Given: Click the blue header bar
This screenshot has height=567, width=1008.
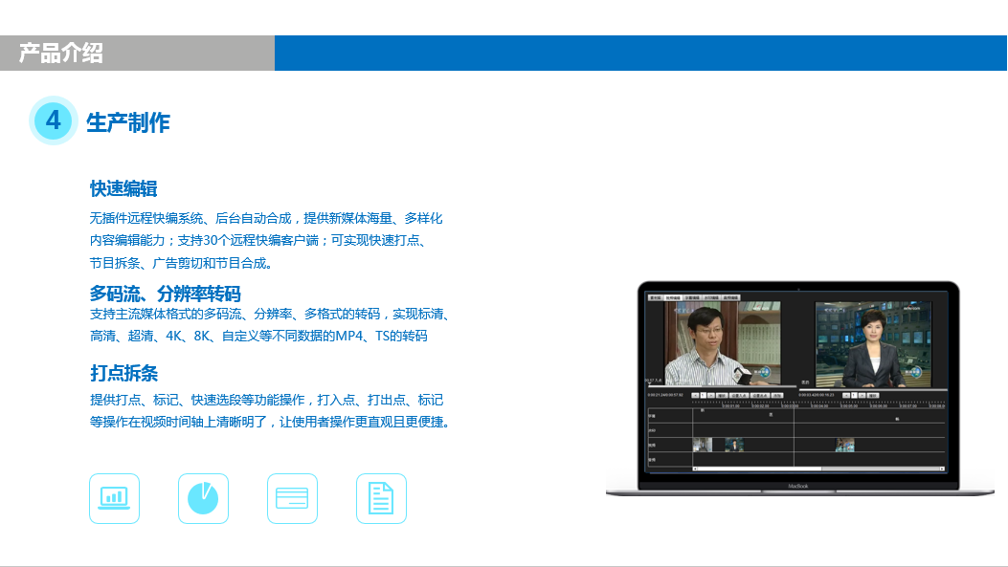Looking at the screenshot, I should [x=640, y=53].
